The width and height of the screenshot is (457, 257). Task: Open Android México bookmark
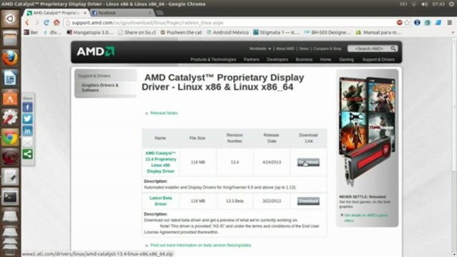[x=227, y=32]
